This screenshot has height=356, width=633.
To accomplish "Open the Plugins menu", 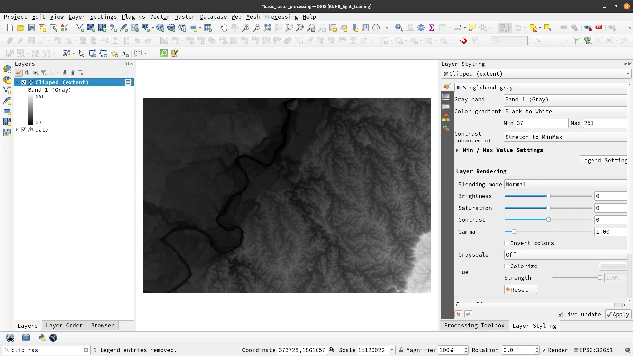I will point(133,17).
